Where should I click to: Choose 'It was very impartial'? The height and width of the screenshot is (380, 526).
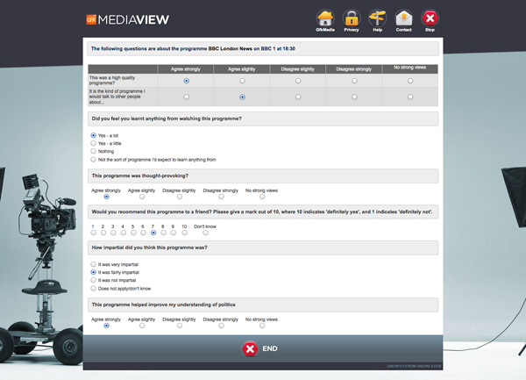[x=93, y=264]
